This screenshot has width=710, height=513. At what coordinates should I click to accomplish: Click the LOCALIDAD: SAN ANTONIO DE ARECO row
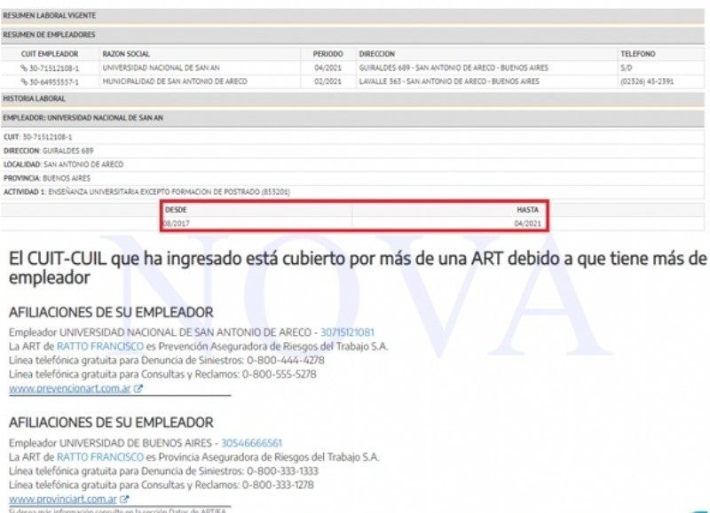(352, 165)
